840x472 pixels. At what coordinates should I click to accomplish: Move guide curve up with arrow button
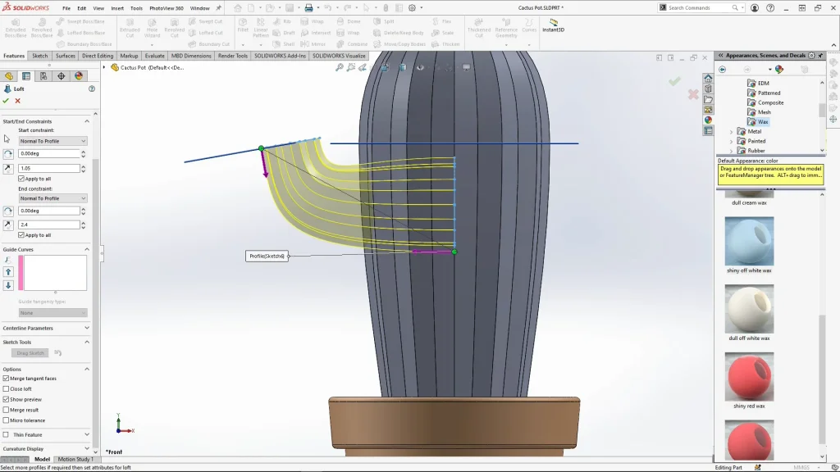click(8, 271)
